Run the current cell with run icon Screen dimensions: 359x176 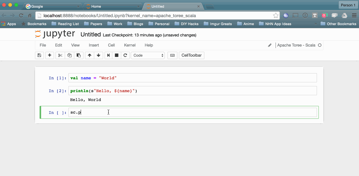(x=108, y=55)
